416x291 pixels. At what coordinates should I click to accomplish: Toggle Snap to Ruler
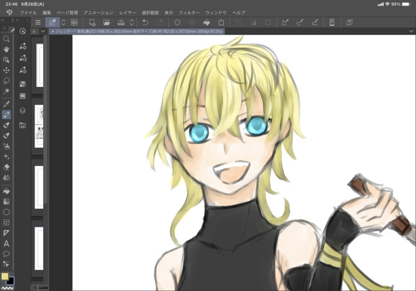(285, 22)
